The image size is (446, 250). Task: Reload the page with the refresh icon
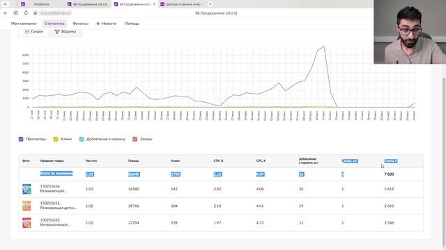point(26,13)
